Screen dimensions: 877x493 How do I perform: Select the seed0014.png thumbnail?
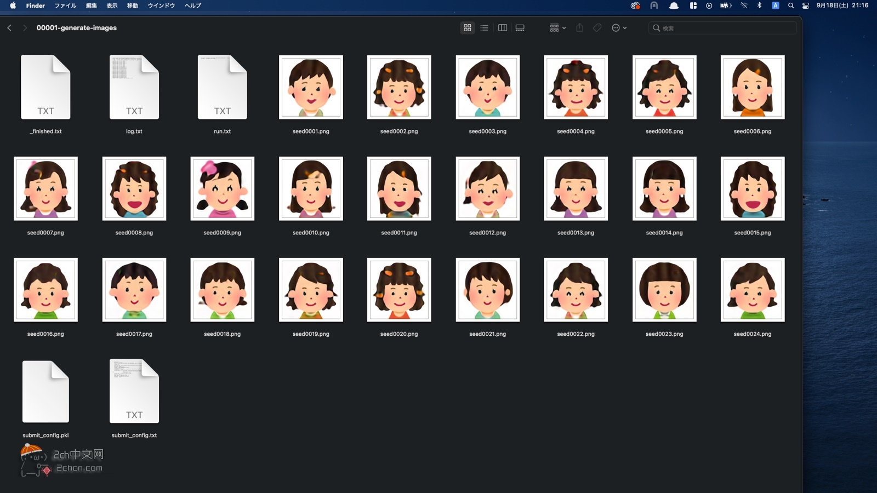pyautogui.click(x=664, y=188)
